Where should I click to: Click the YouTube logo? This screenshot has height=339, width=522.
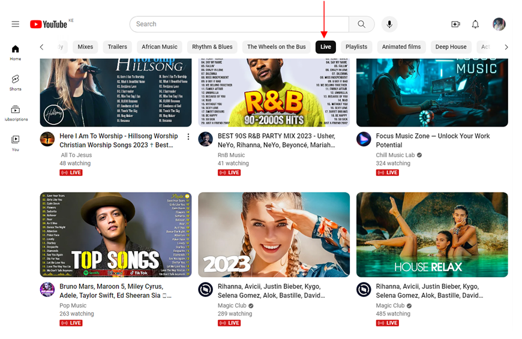(49, 24)
